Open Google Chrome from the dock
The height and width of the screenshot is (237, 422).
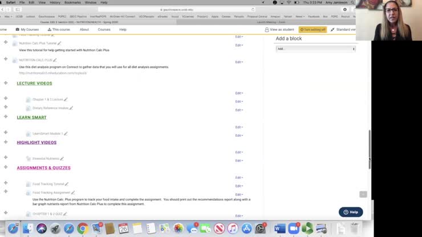coord(83,228)
